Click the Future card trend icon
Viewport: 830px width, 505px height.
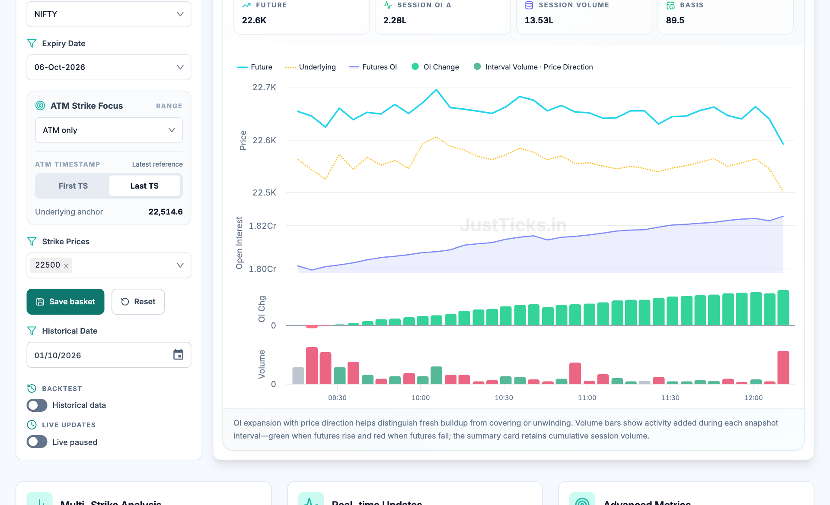tap(246, 5)
